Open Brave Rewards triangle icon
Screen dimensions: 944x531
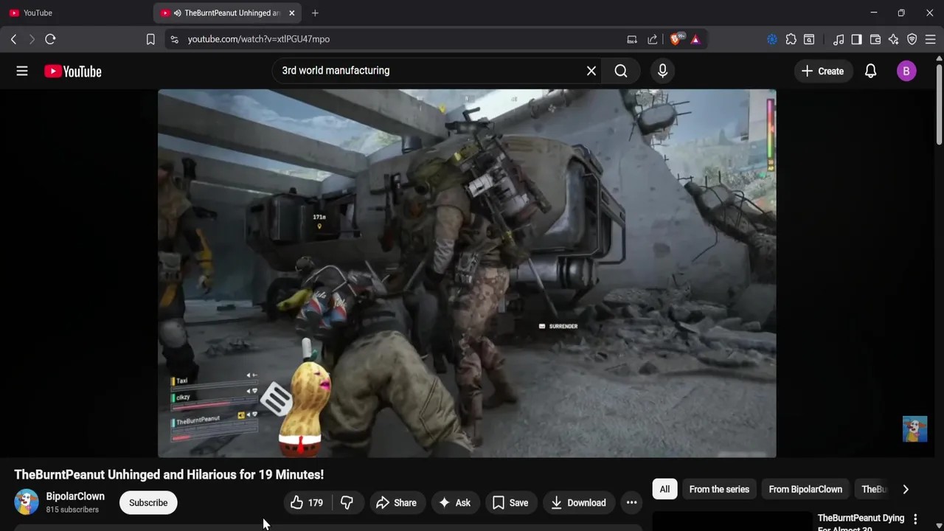[695, 39]
